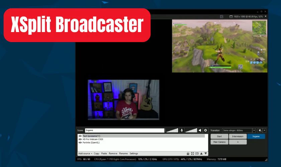Viewport: 281px width, 167px height.
Task: Select the HD Pro Webcam C920 source row
Action: click(x=142, y=139)
